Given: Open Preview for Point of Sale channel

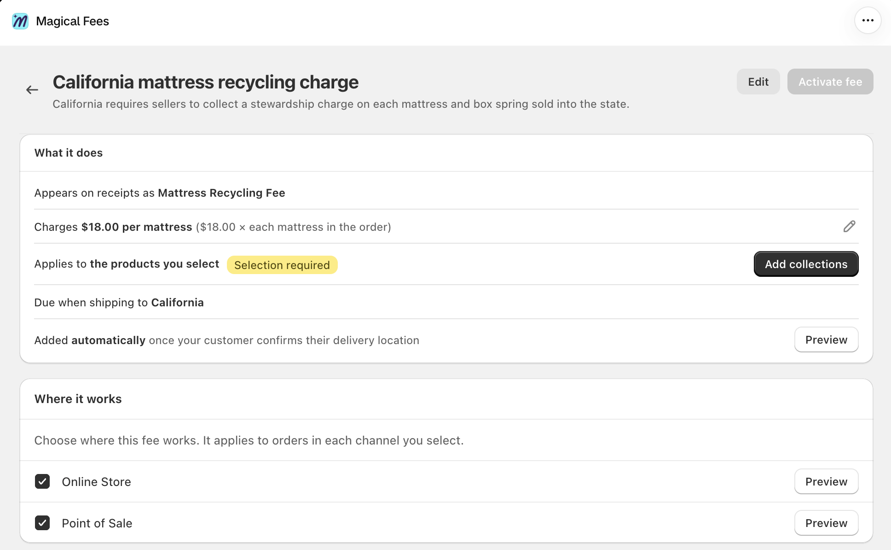Looking at the screenshot, I should tap(826, 523).
